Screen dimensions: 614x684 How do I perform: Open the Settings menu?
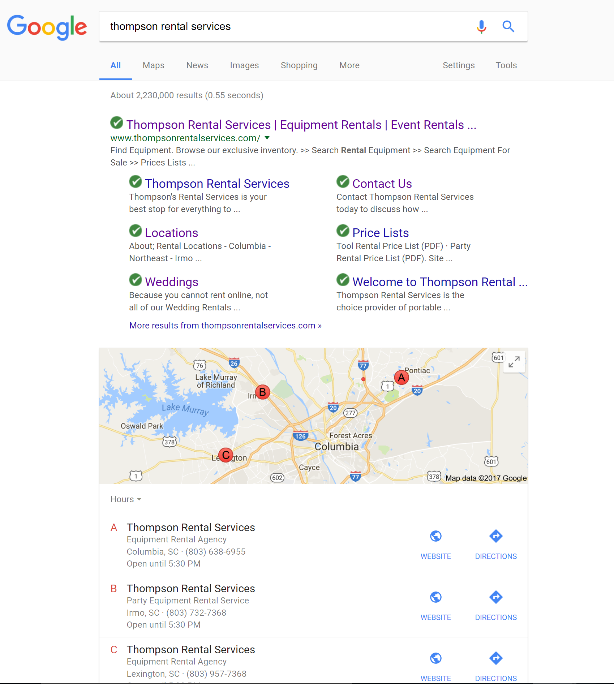[x=459, y=65]
